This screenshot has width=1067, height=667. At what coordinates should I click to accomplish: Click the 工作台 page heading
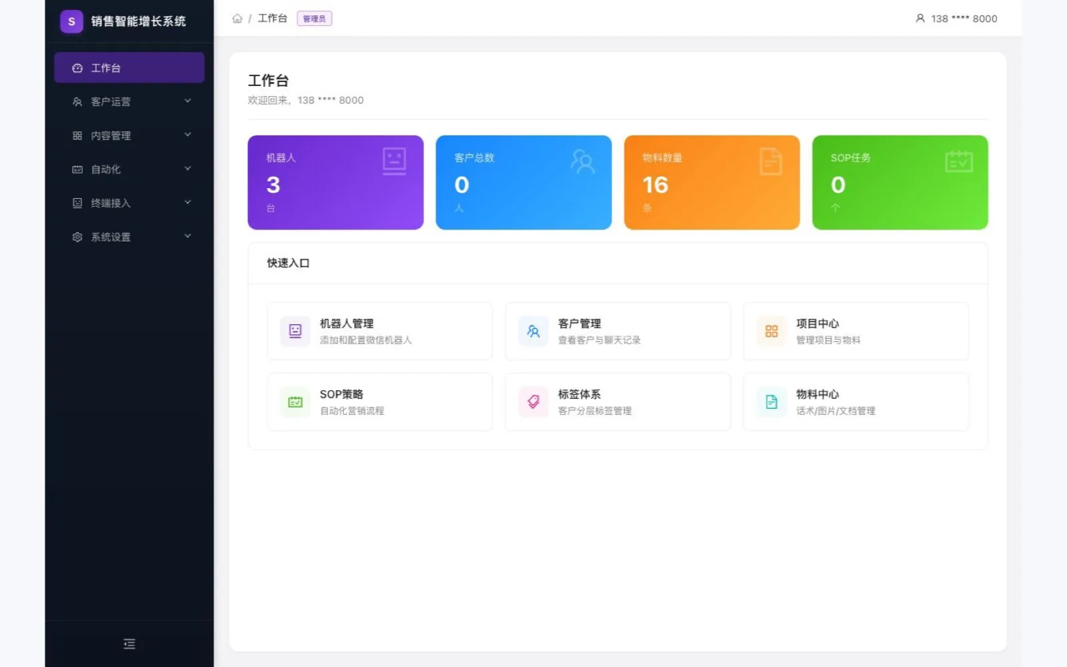268,81
